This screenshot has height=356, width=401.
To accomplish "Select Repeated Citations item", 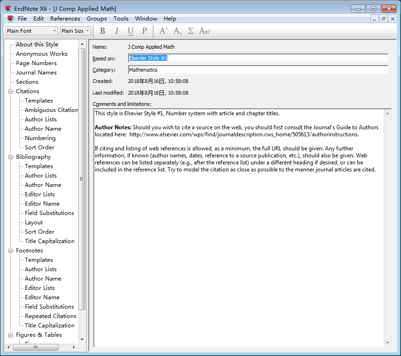I will click(51, 316).
